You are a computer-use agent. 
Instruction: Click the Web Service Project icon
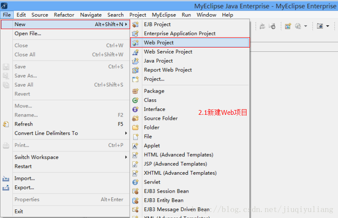(x=135, y=52)
